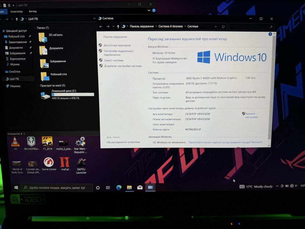Click Панель керування in breadcrumb
Image resolution: width=305 pixels, height=229 pixels.
tap(142, 26)
